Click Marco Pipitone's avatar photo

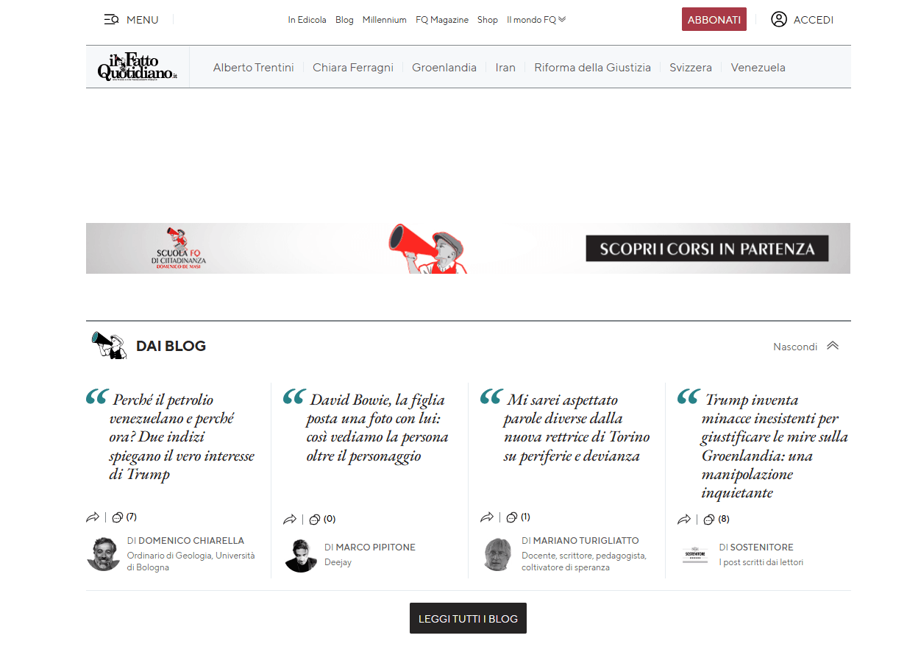coord(300,555)
